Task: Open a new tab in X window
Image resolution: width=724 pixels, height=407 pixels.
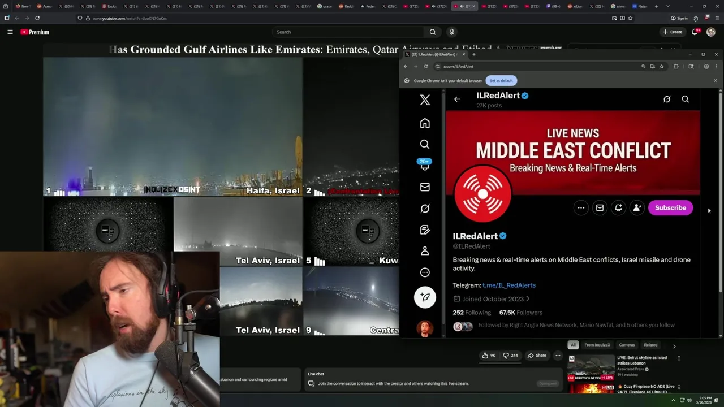Action: click(x=474, y=54)
